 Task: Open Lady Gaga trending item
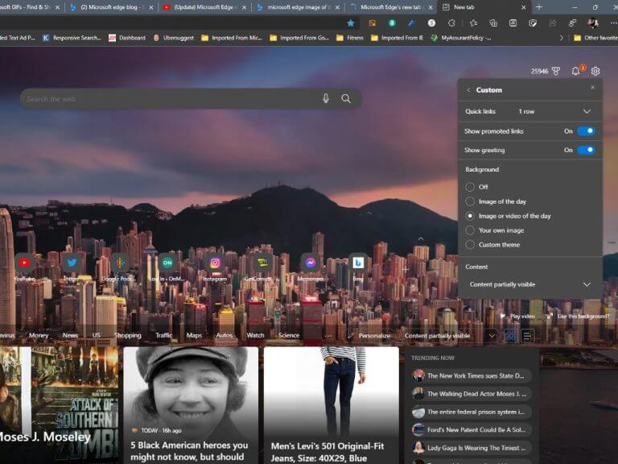pos(472,447)
